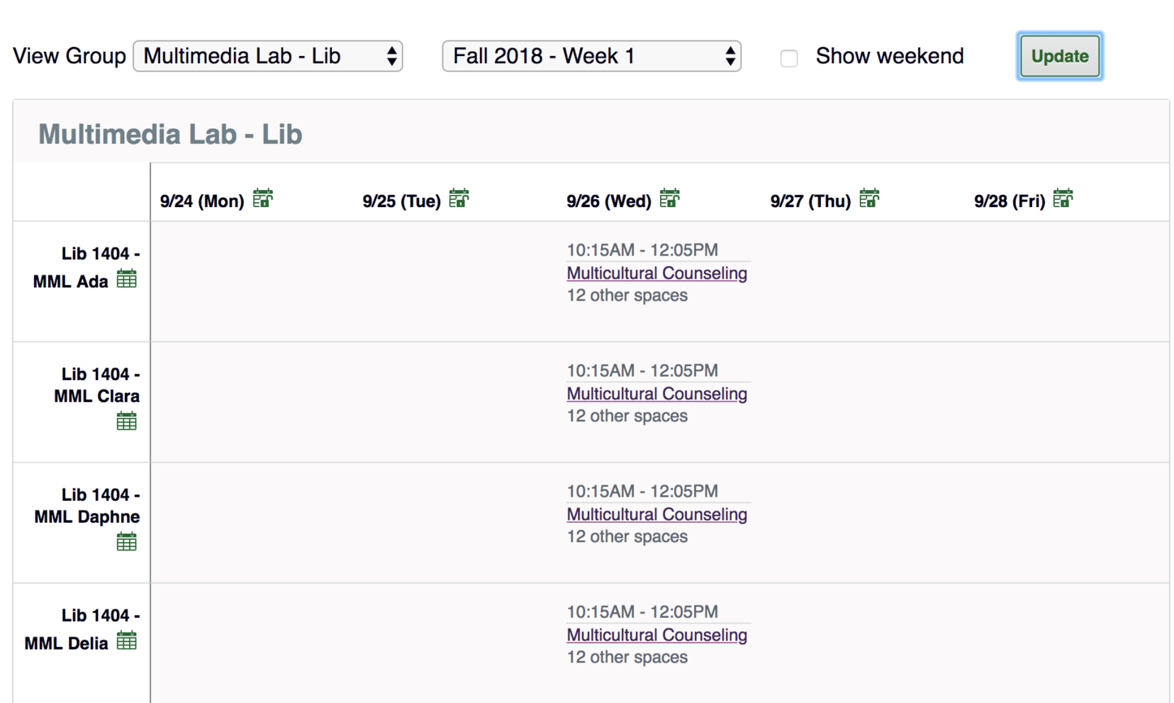Image resolution: width=1174 pixels, height=703 pixels.
Task: Click MML Clara's calendar icon
Action: tap(127, 420)
